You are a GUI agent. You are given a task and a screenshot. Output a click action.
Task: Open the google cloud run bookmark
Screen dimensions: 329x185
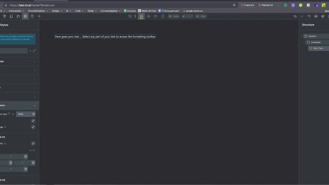tap(193, 11)
